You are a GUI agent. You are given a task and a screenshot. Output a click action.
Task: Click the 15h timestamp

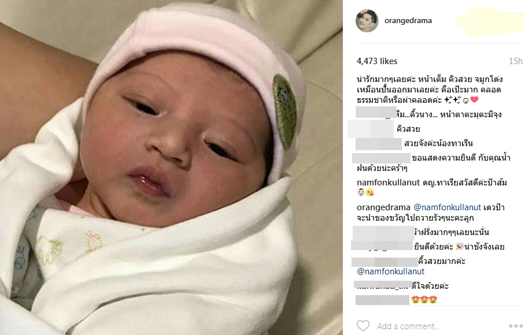[x=516, y=61]
